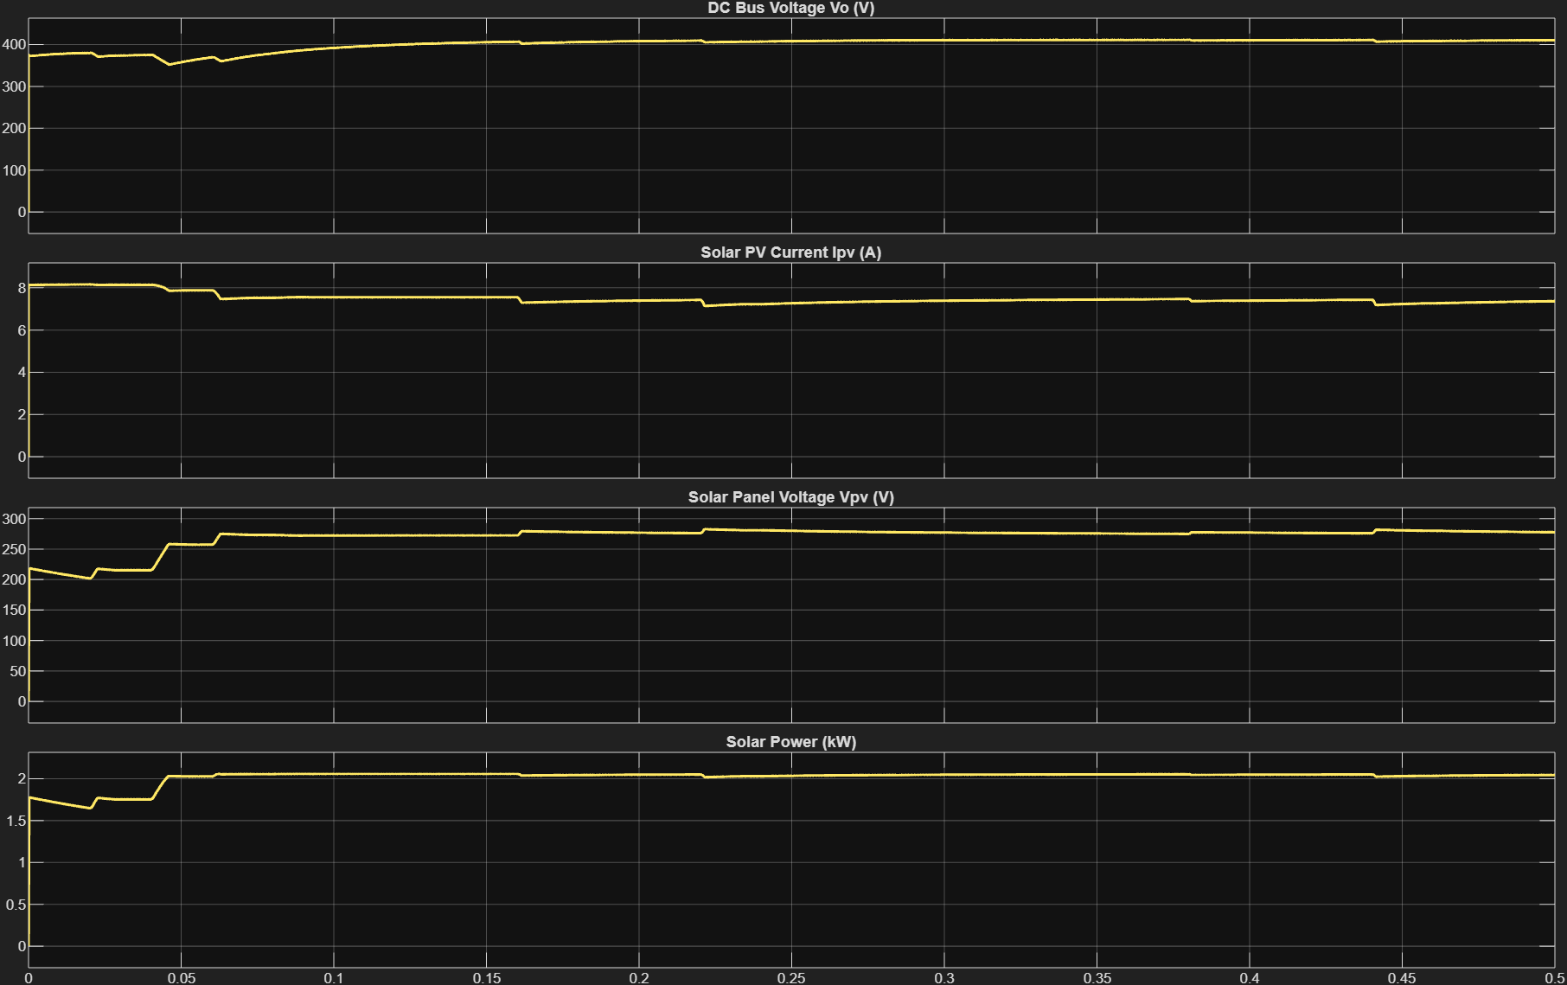Click the 300 tick label on Vpv voltage axis
Screen dimensions: 1567x985
[15, 519]
